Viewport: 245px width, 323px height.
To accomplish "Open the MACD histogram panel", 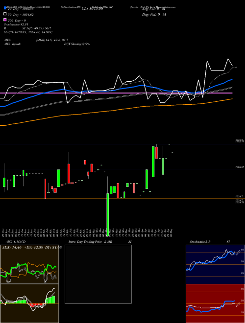I will pos(29,303).
